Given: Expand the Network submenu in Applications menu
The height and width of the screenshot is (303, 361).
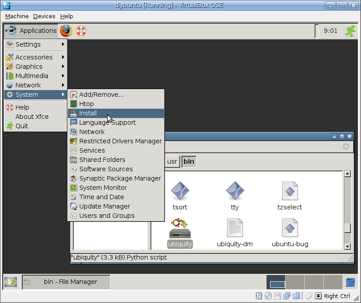Looking at the screenshot, I should [x=35, y=85].
